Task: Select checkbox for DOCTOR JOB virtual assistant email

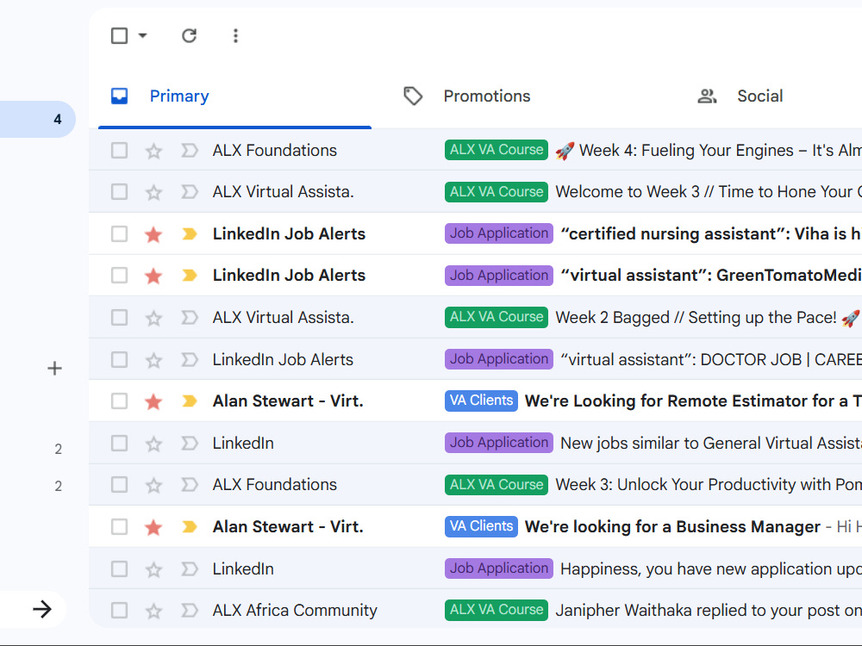Action: (x=119, y=359)
